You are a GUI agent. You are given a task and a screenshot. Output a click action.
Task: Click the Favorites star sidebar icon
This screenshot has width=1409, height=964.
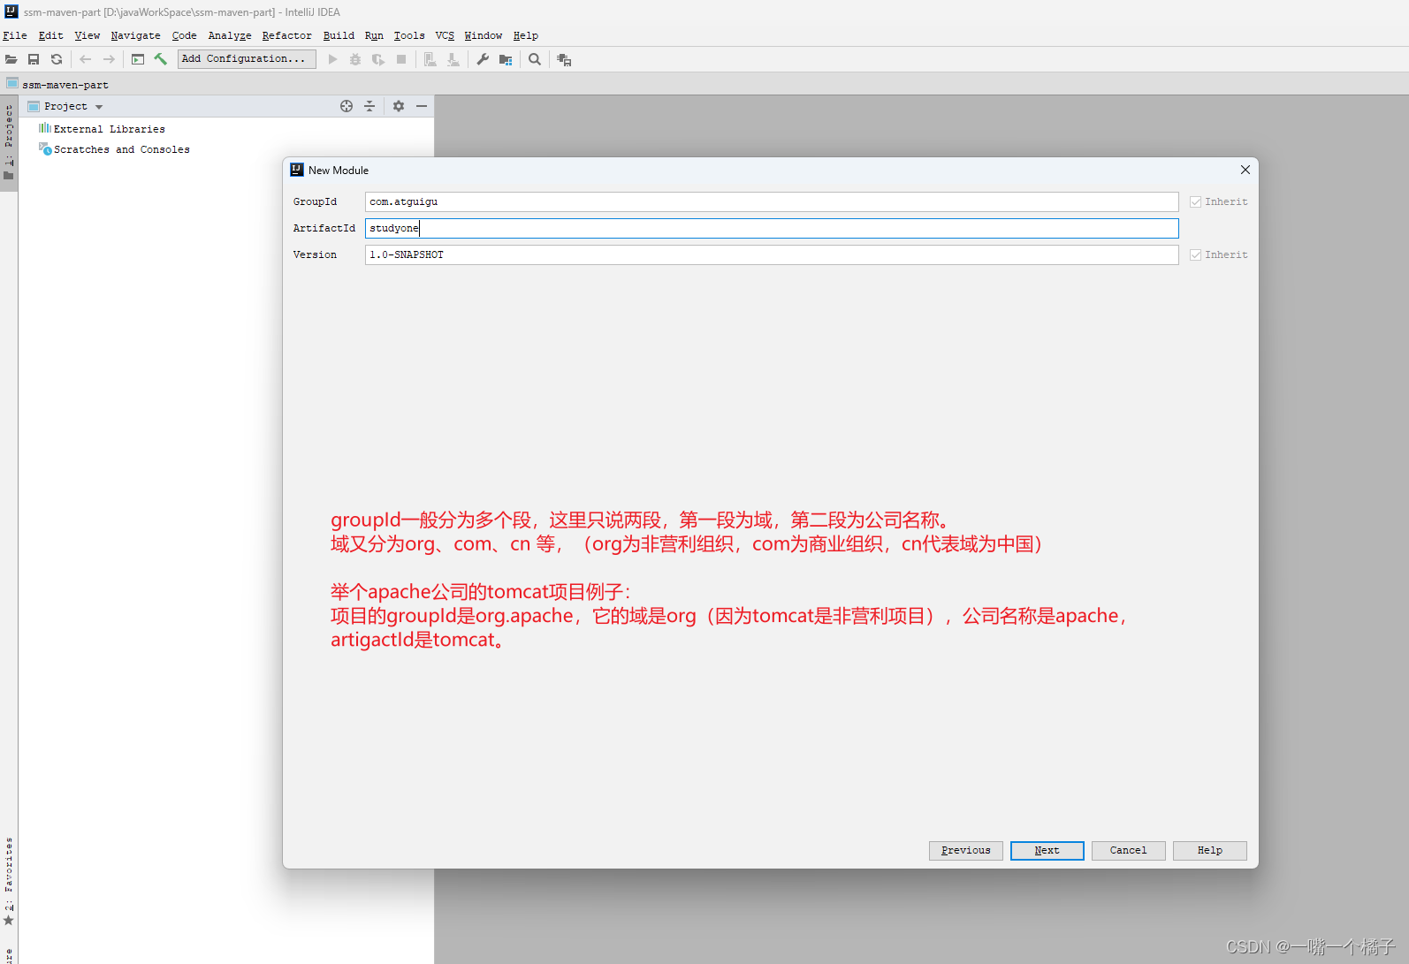point(9,921)
